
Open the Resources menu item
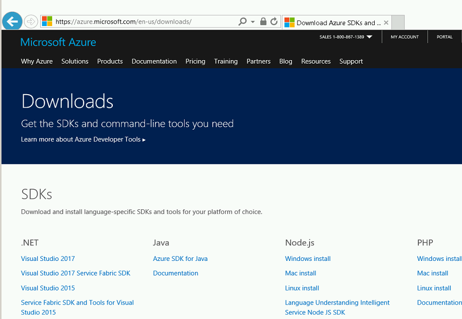pyautogui.click(x=316, y=61)
